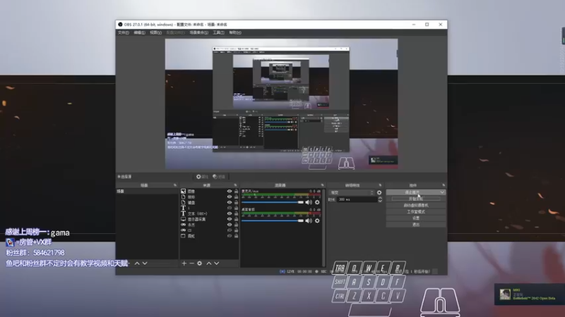The height and width of the screenshot is (317, 565).
Task: Toggle visibility of 文本 (GDI+) source
Action: (229, 213)
